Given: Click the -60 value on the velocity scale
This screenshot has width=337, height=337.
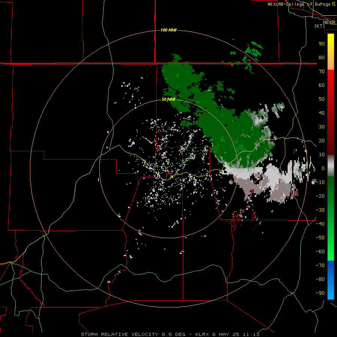Looking at the screenshot, I should click(320, 252).
